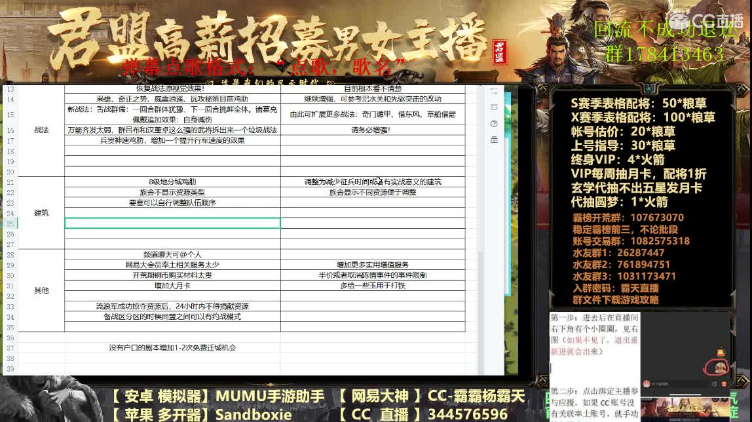Select cell 兵贵神速鸡肋，增加一个提升行军速度的效果
The height and width of the screenshot is (422, 752).
(173, 140)
